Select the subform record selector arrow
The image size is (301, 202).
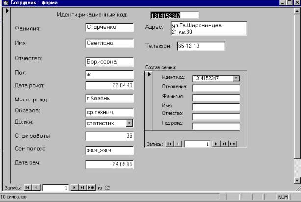pos(149,74)
